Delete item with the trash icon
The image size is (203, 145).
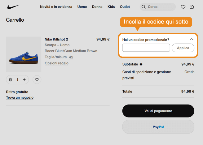(11, 79)
